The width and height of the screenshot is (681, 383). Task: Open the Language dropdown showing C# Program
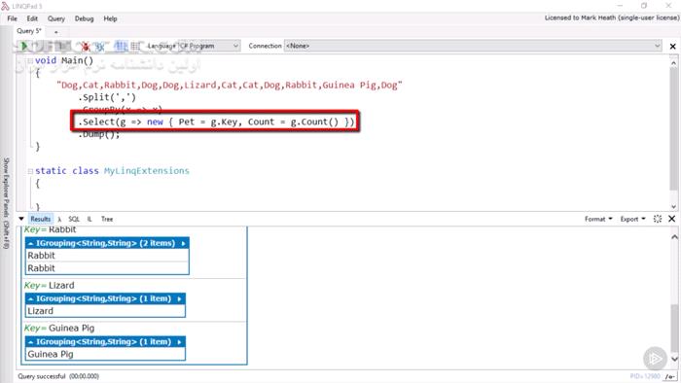(209, 46)
